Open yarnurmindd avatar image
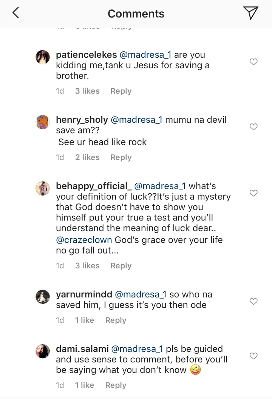This screenshot has height=399, width=272. point(43,297)
